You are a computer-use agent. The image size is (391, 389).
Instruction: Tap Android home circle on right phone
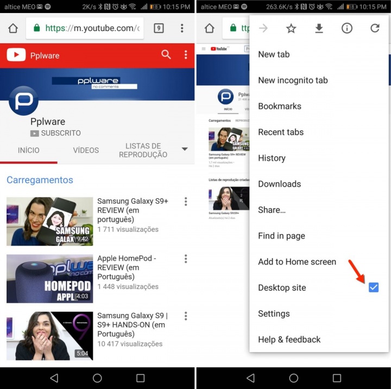[x=294, y=378]
